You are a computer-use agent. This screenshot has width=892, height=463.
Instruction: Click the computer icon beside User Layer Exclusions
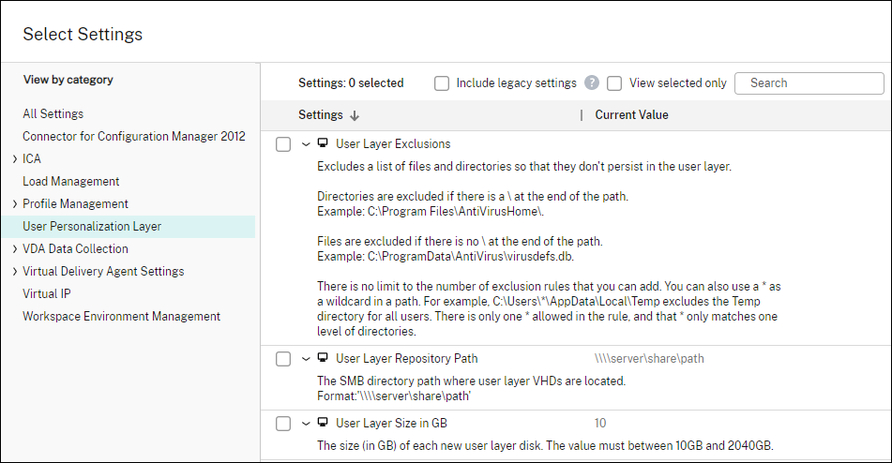pos(323,144)
